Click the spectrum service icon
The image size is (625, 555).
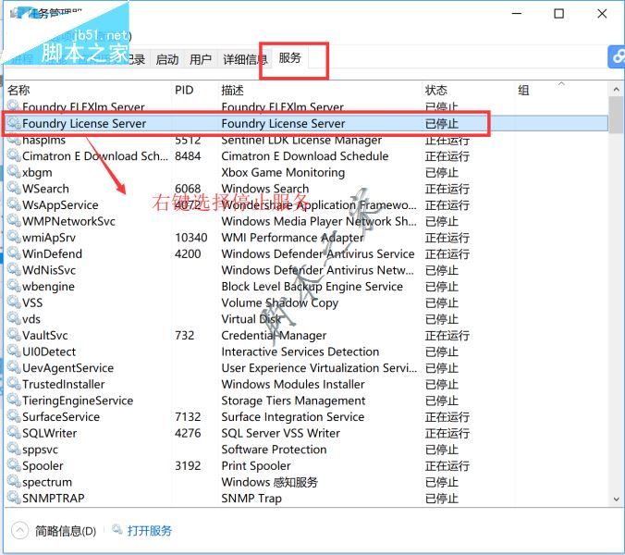pyautogui.click(x=14, y=482)
